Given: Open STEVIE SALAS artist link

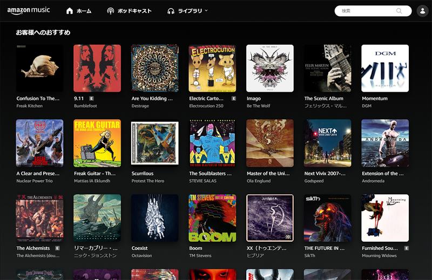Looking at the screenshot, I should [x=203, y=181].
